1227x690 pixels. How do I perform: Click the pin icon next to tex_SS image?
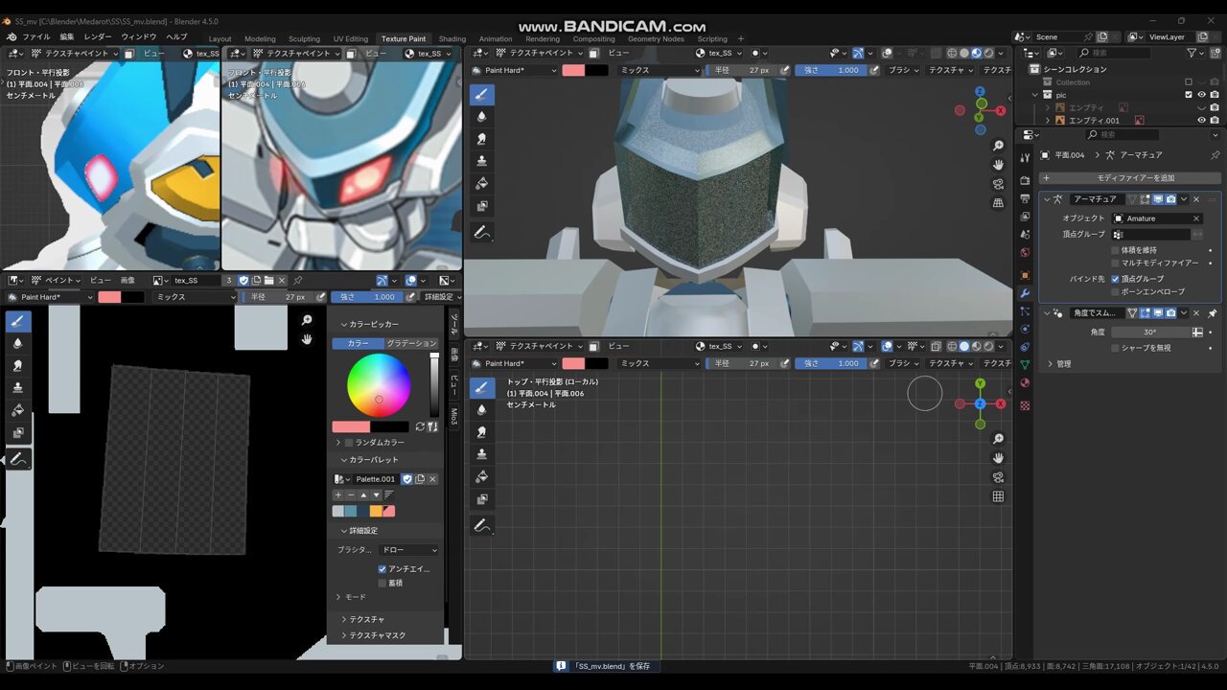pos(298,281)
